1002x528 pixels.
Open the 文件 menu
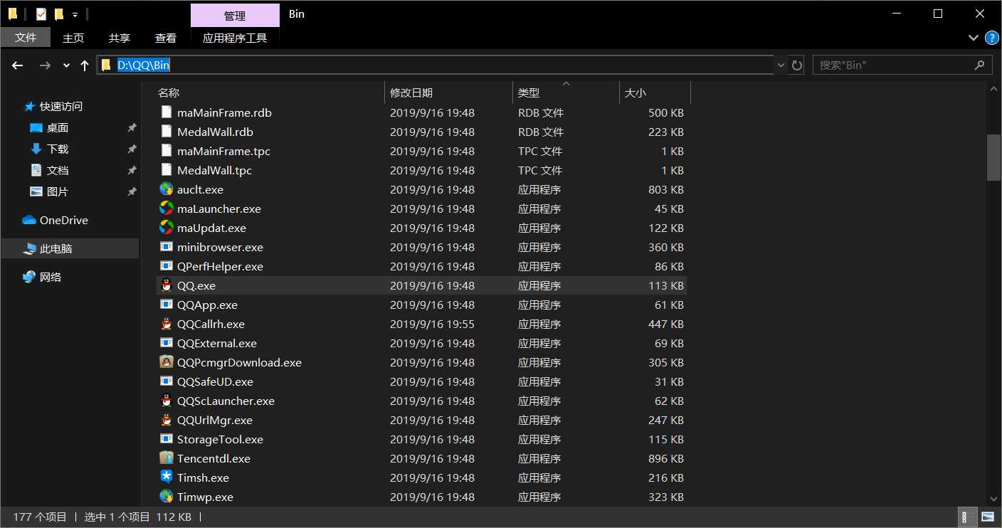[26, 38]
